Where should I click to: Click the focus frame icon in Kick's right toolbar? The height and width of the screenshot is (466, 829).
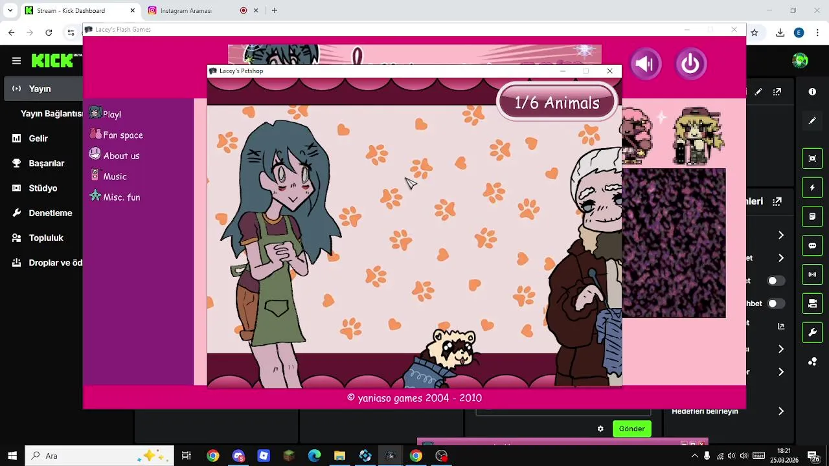pos(812,159)
